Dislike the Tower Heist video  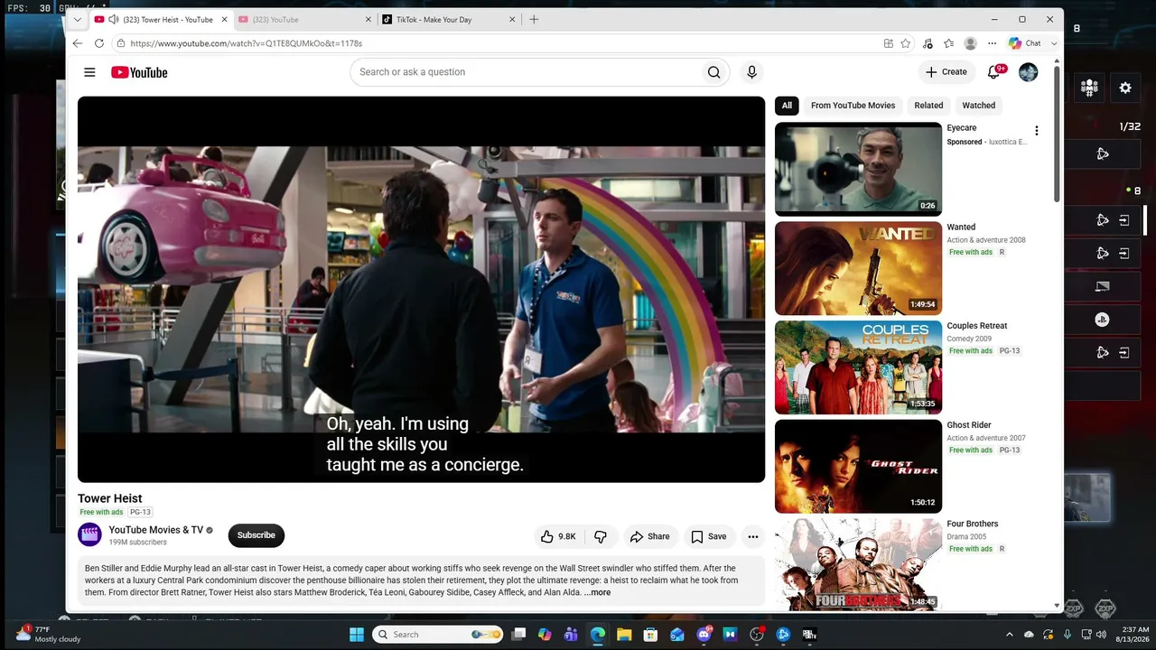coord(601,536)
